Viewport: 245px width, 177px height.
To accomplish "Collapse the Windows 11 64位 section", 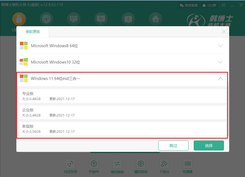I will coord(220,79).
